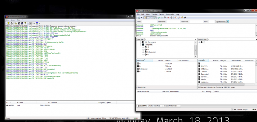This screenshot has height=122, width=257.
Task: Collapse the Computer node in local tree
Action: (141, 45)
